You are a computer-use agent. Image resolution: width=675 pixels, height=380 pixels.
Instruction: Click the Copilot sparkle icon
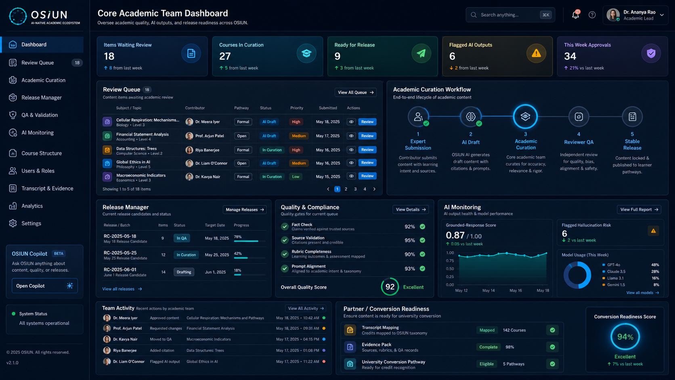[x=70, y=286]
